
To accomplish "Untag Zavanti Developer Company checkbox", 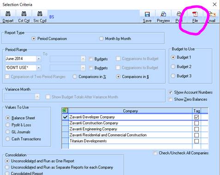I will [x=196, y=117].
